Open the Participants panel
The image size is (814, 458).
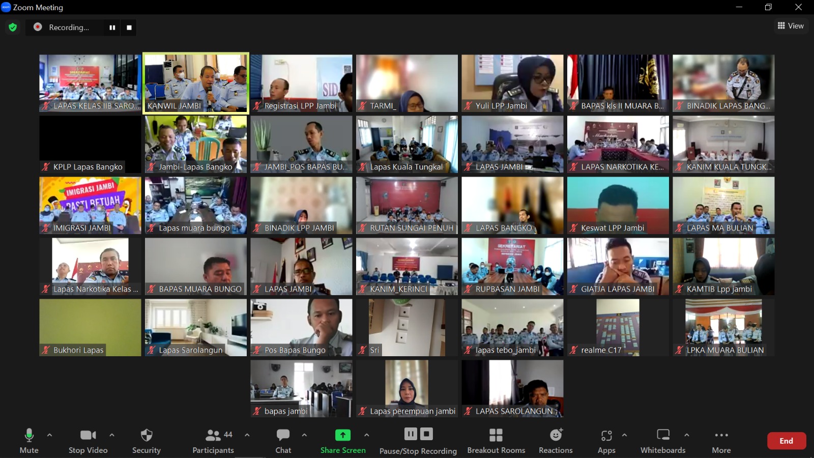click(x=213, y=441)
